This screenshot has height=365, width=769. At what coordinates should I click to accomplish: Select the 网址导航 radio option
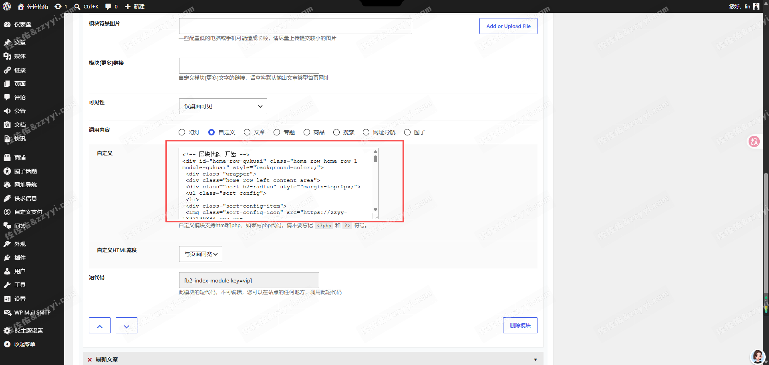[366, 132]
